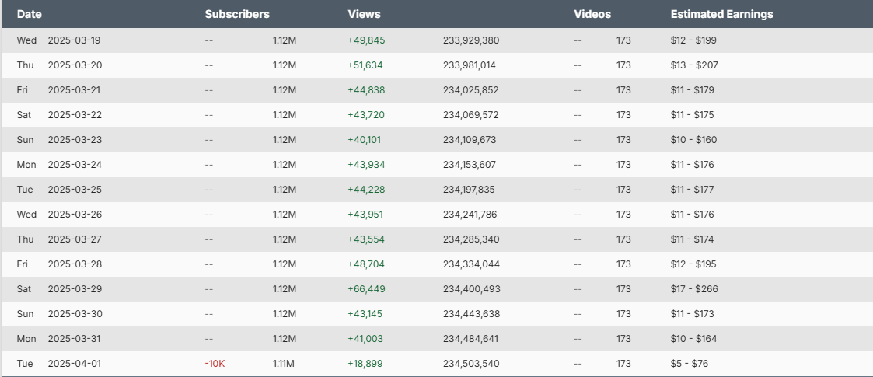Click total views 234,241,786
The image size is (873, 377).
(470, 215)
